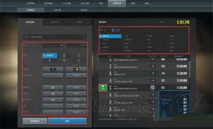This screenshot has height=129, width=213.
Task: Click the rating value 578
Action: 163,66
